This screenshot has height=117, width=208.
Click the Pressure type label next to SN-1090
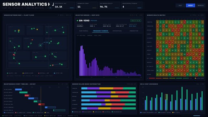point(94,21)
